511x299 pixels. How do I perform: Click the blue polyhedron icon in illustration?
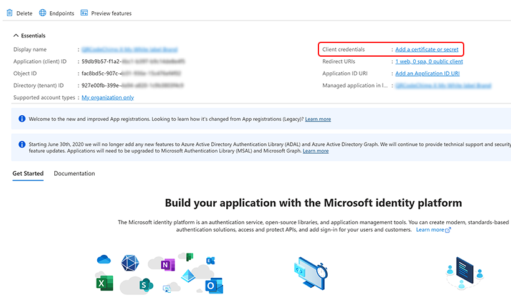pyautogui.click(x=130, y=263)
